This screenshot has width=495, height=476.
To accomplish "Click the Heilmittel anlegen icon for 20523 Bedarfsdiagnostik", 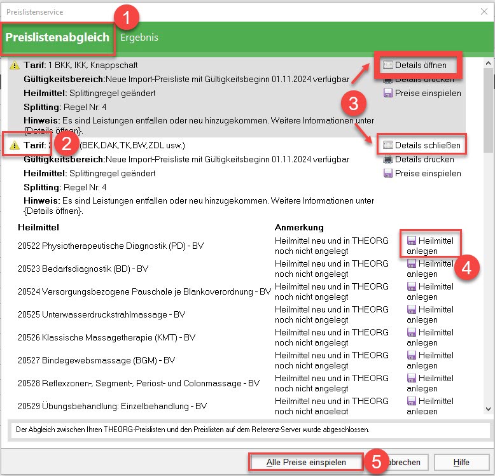I will coord(412,263).
